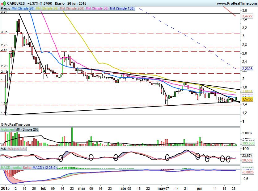Screen dimensions: 258x191
Task: Click the candlestick icon beside CARBURES title
Action: [x=4, y=3]
